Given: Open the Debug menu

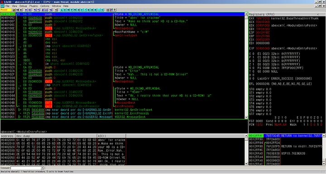Looking at the screenshot, I should (23, 6).
